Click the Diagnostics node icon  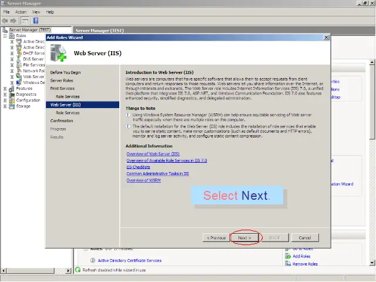12,94
